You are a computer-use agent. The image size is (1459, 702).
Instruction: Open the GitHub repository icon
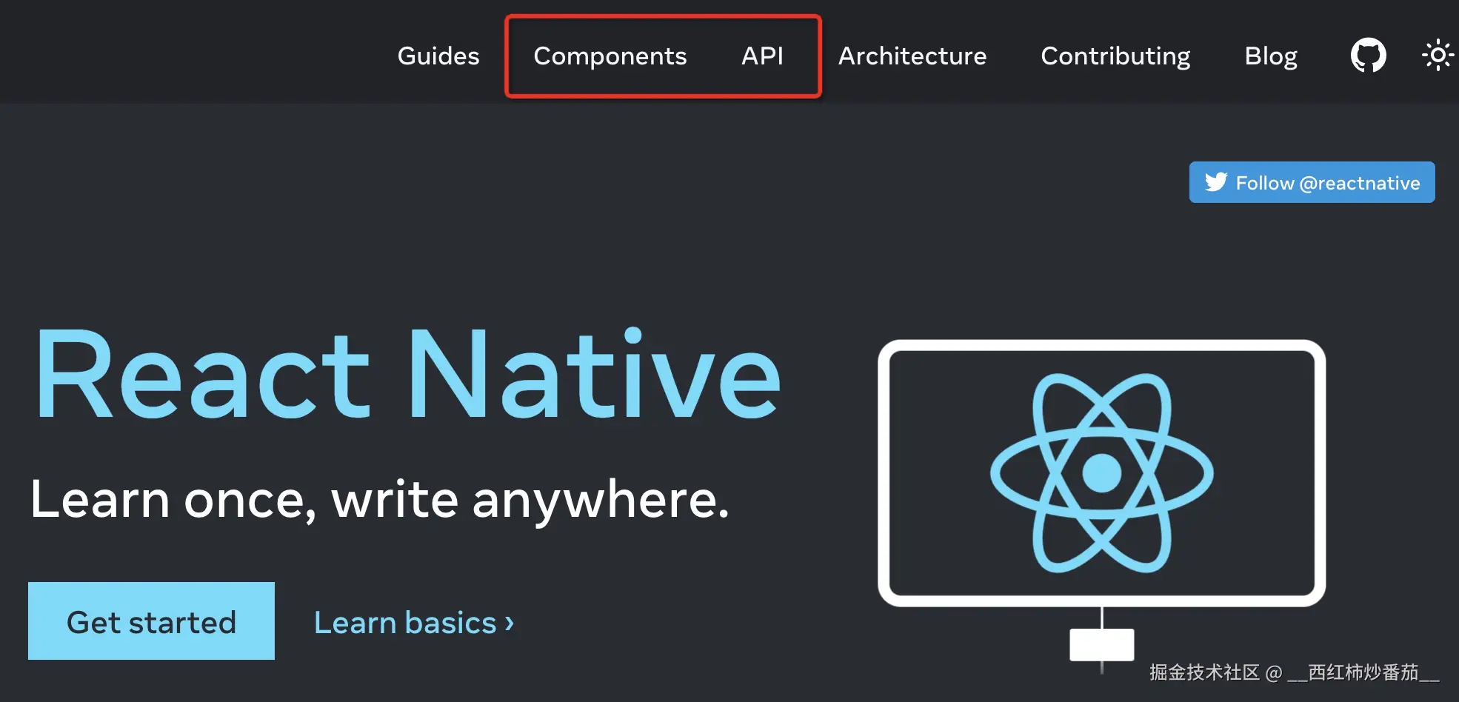click(x=1368, y=56)
